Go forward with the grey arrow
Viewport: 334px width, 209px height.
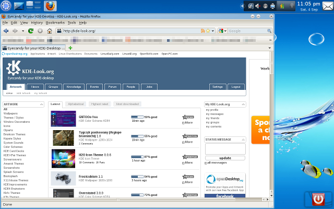tap(15, 31)
